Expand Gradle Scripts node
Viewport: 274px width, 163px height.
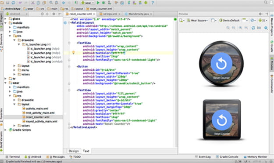pos(5,130)
